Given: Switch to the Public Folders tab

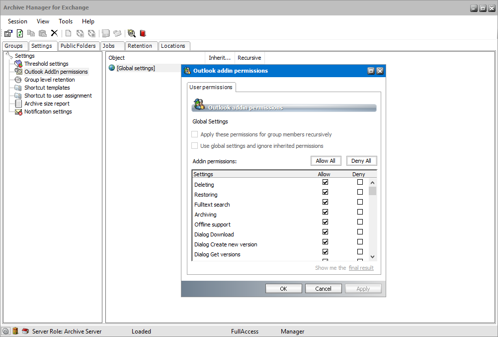Looking at the screenshot, I should (78, 46).
